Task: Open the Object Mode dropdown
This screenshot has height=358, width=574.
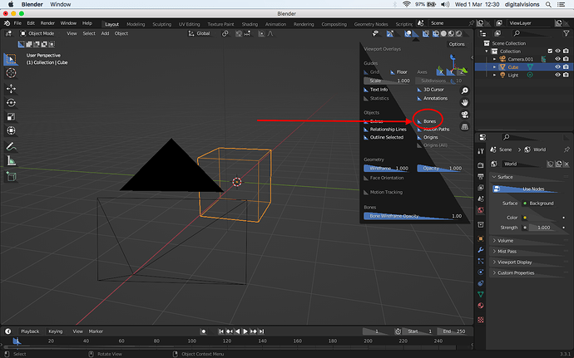Action: pos(37,34)
